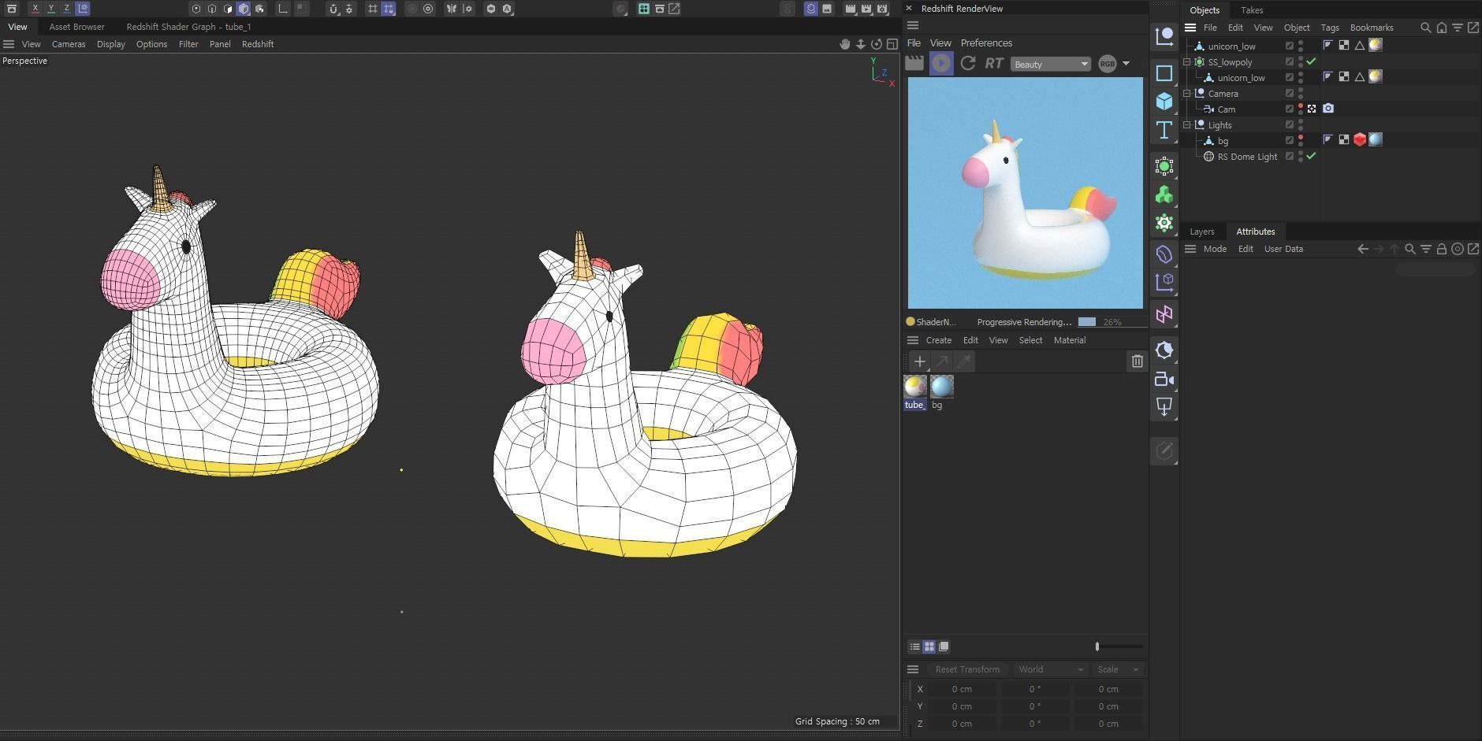Image resolution: width=1482 pixels, height=741 pixels.
Task: Open the Cameras viewport menu
Action: click(69, 44)
